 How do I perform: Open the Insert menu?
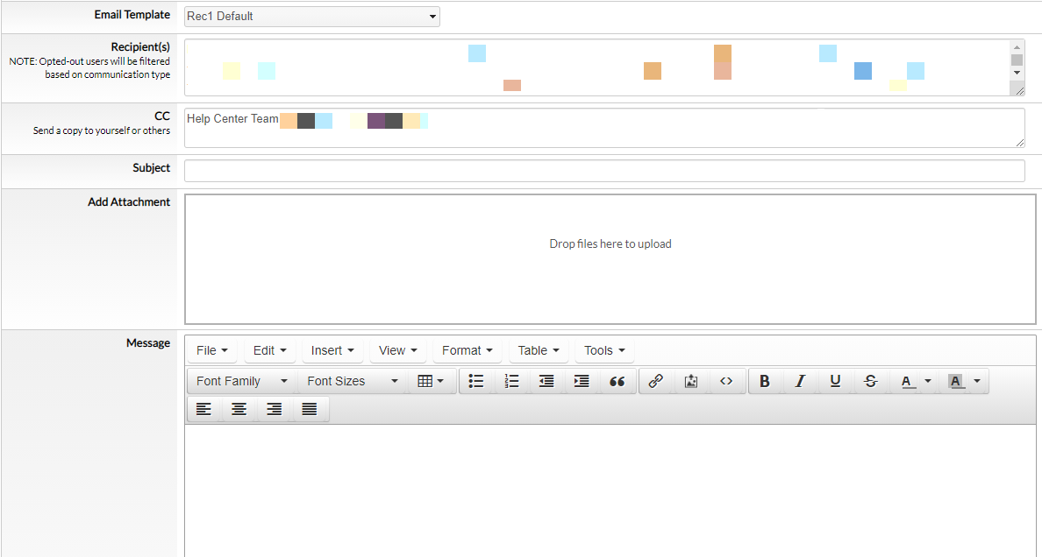point(332,350)
